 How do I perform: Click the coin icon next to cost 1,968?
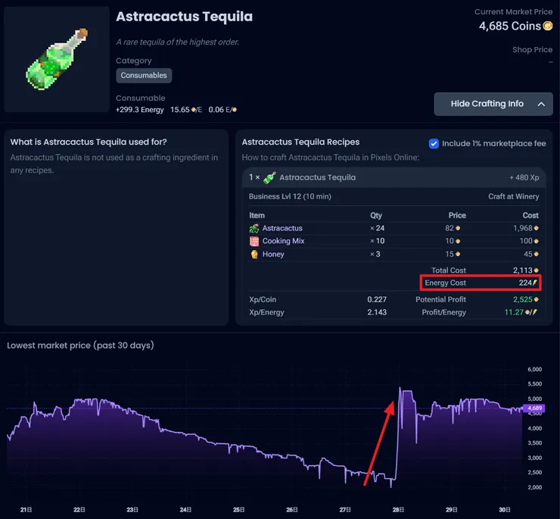[x=536, y=228]
